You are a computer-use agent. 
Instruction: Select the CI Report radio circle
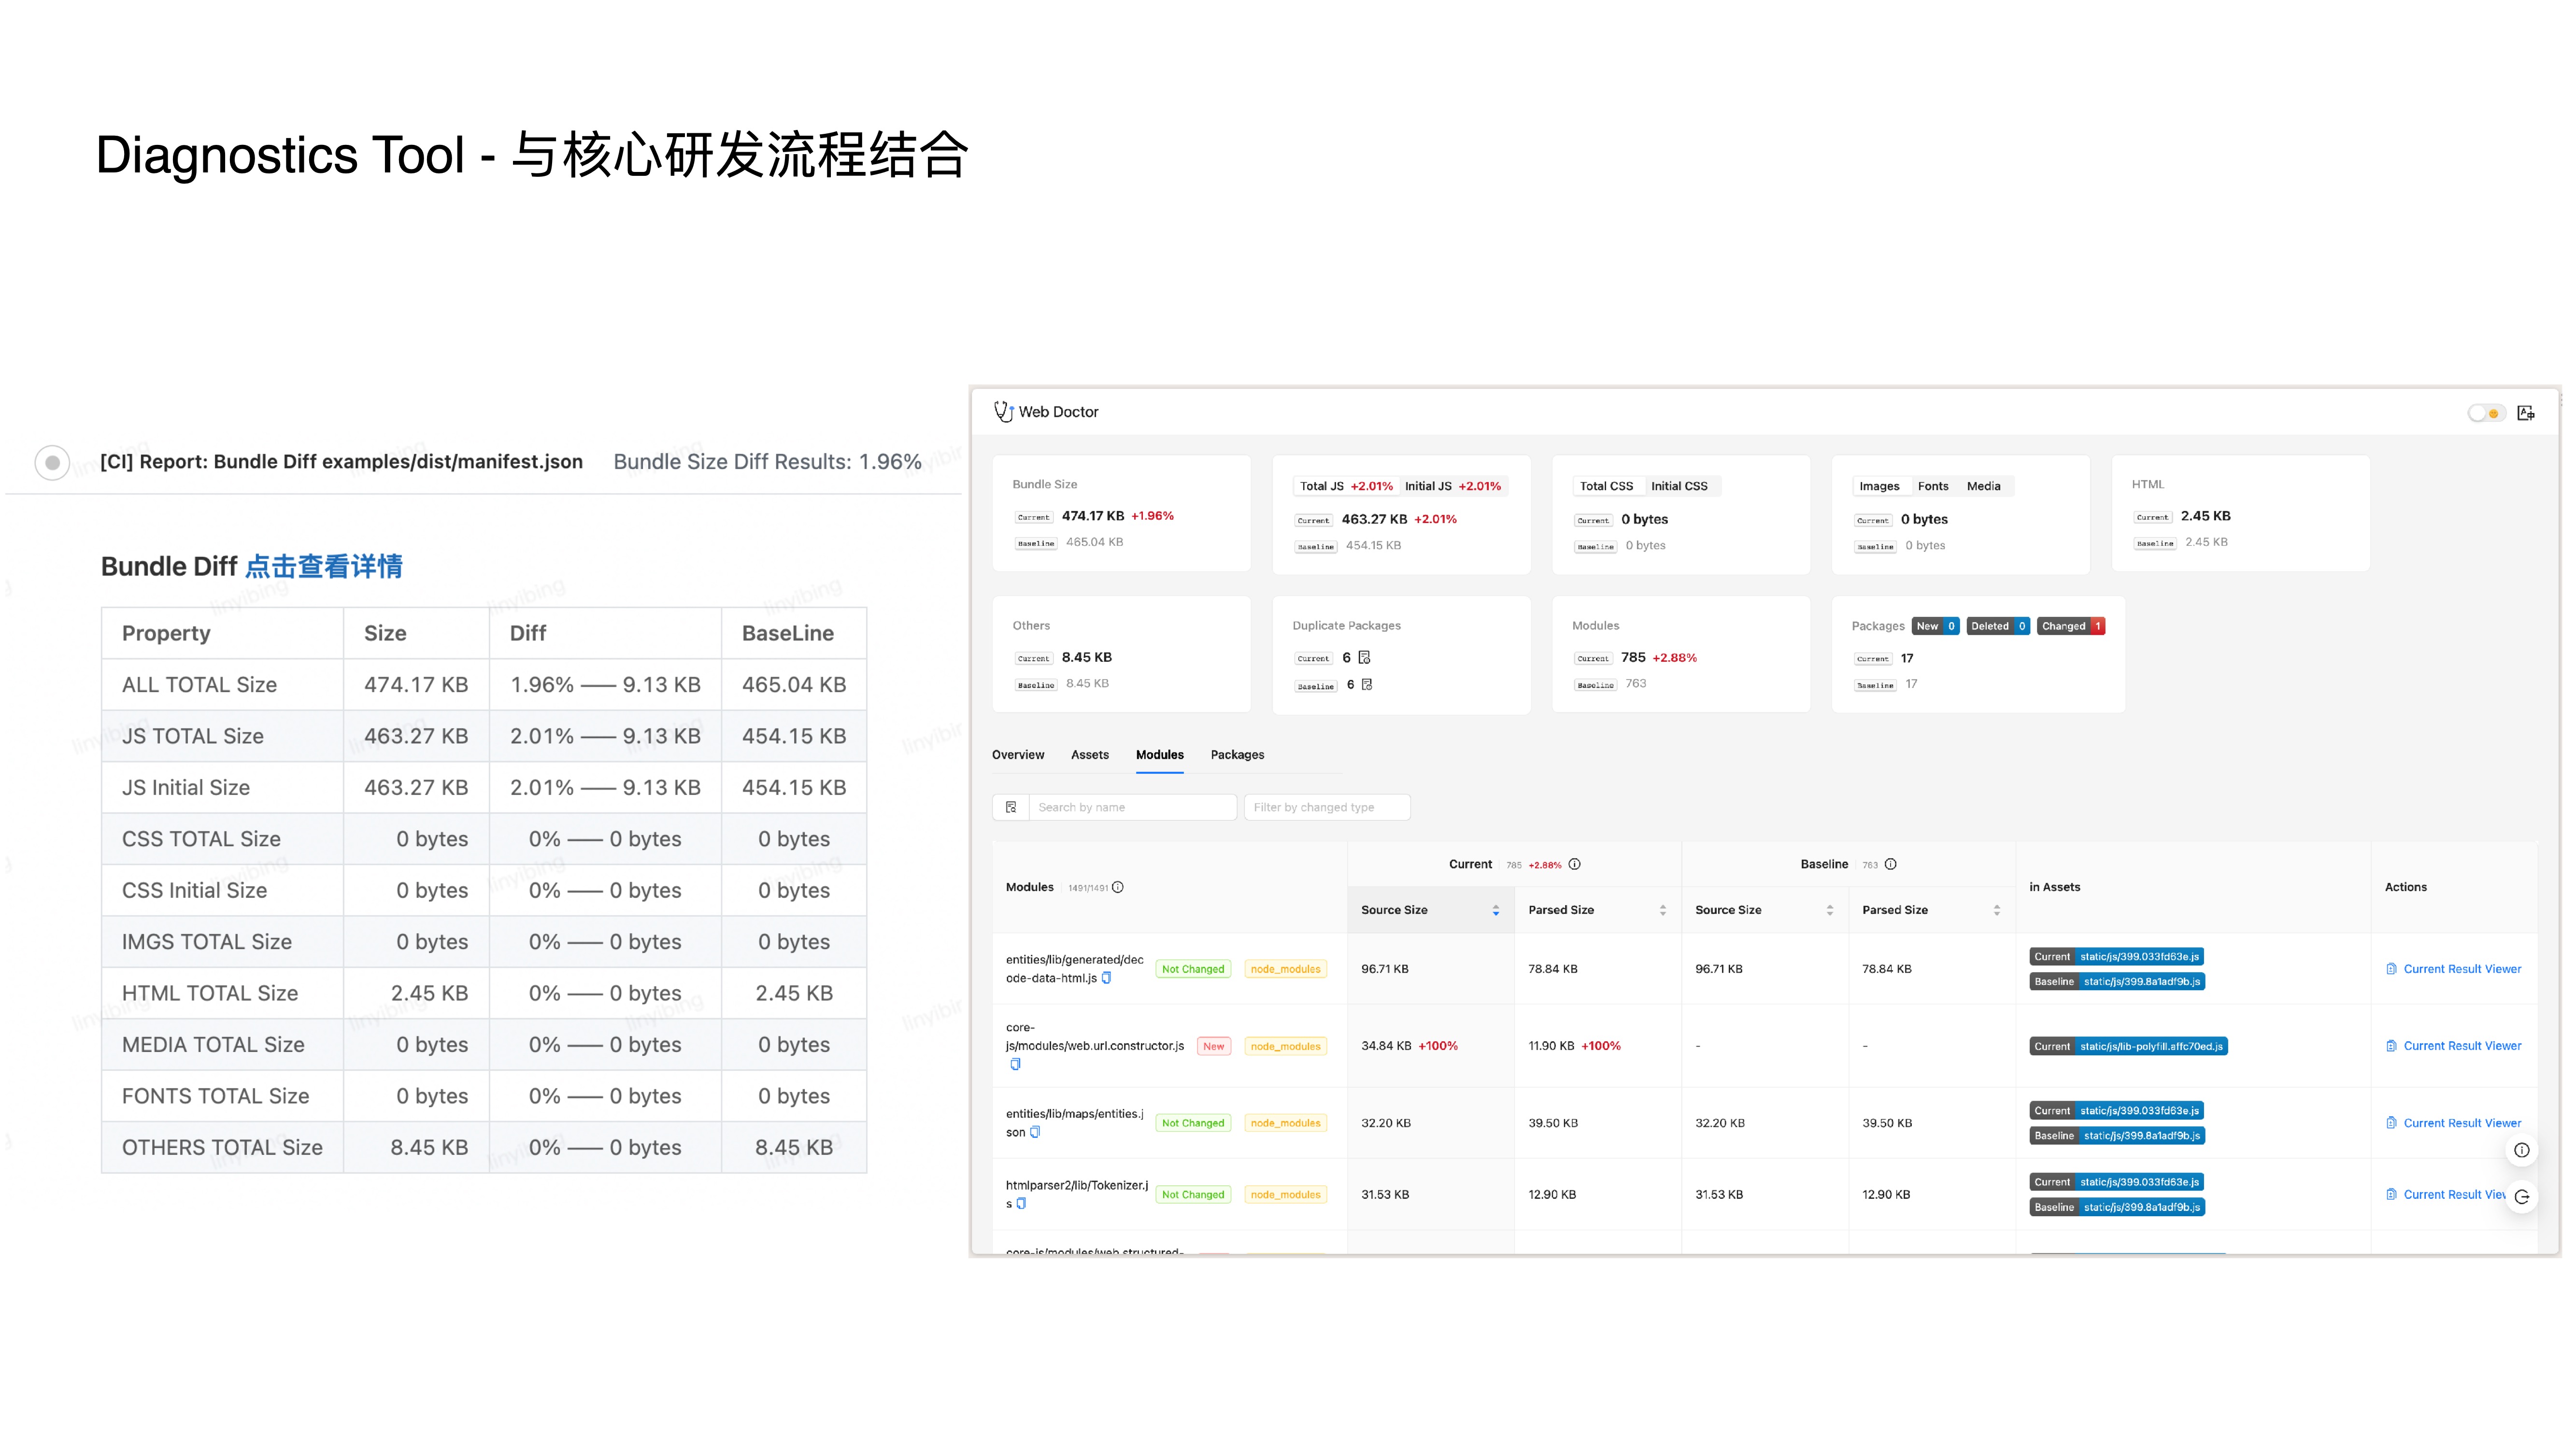pos(52,462)
